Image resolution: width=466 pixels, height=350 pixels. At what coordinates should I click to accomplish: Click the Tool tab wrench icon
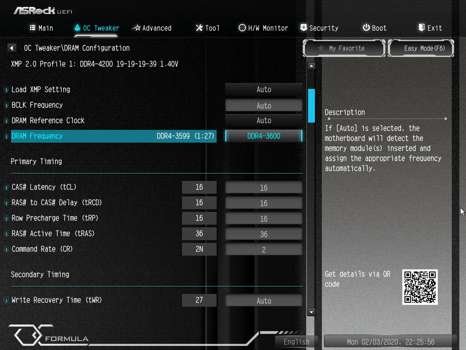[x=199, y=28]
